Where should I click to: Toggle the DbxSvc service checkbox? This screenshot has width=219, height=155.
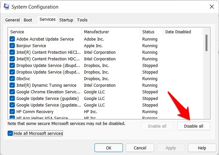(12, 79)
